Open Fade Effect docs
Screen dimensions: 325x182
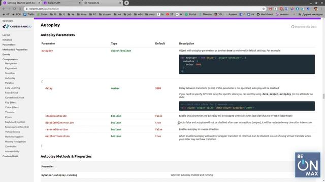point(11,93)
